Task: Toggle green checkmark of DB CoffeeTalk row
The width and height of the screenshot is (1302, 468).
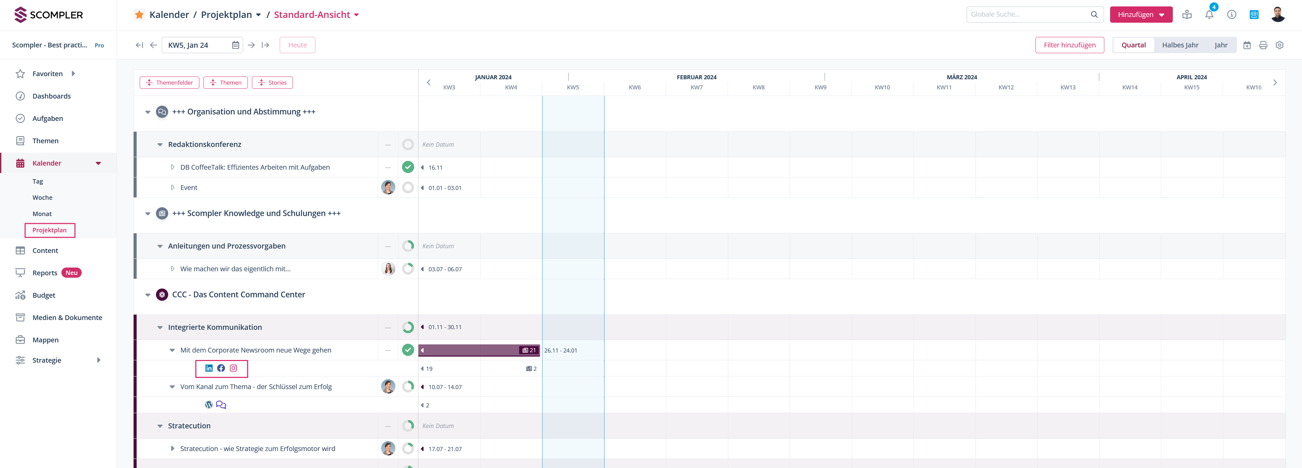Action: pyautogui.click(x=408, y=167)
